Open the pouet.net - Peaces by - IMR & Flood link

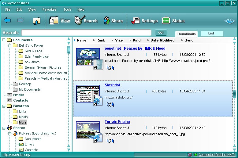(x=135, y=48)
